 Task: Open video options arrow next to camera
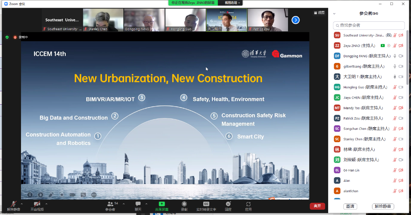click(46, 204)
